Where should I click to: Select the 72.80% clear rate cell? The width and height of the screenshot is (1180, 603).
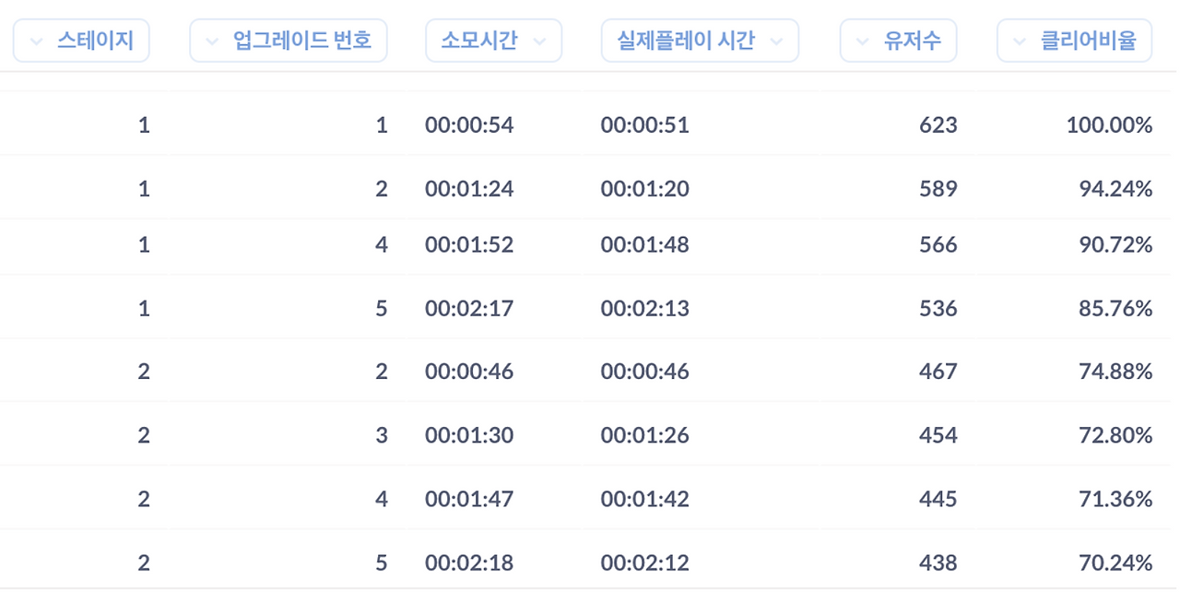(x=1115, y=434)
